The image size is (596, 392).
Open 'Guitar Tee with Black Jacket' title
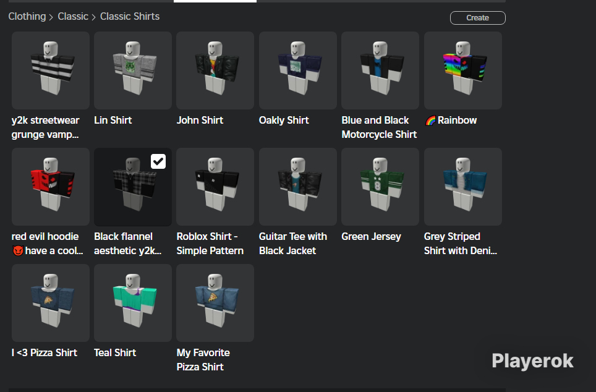[293, 244]
